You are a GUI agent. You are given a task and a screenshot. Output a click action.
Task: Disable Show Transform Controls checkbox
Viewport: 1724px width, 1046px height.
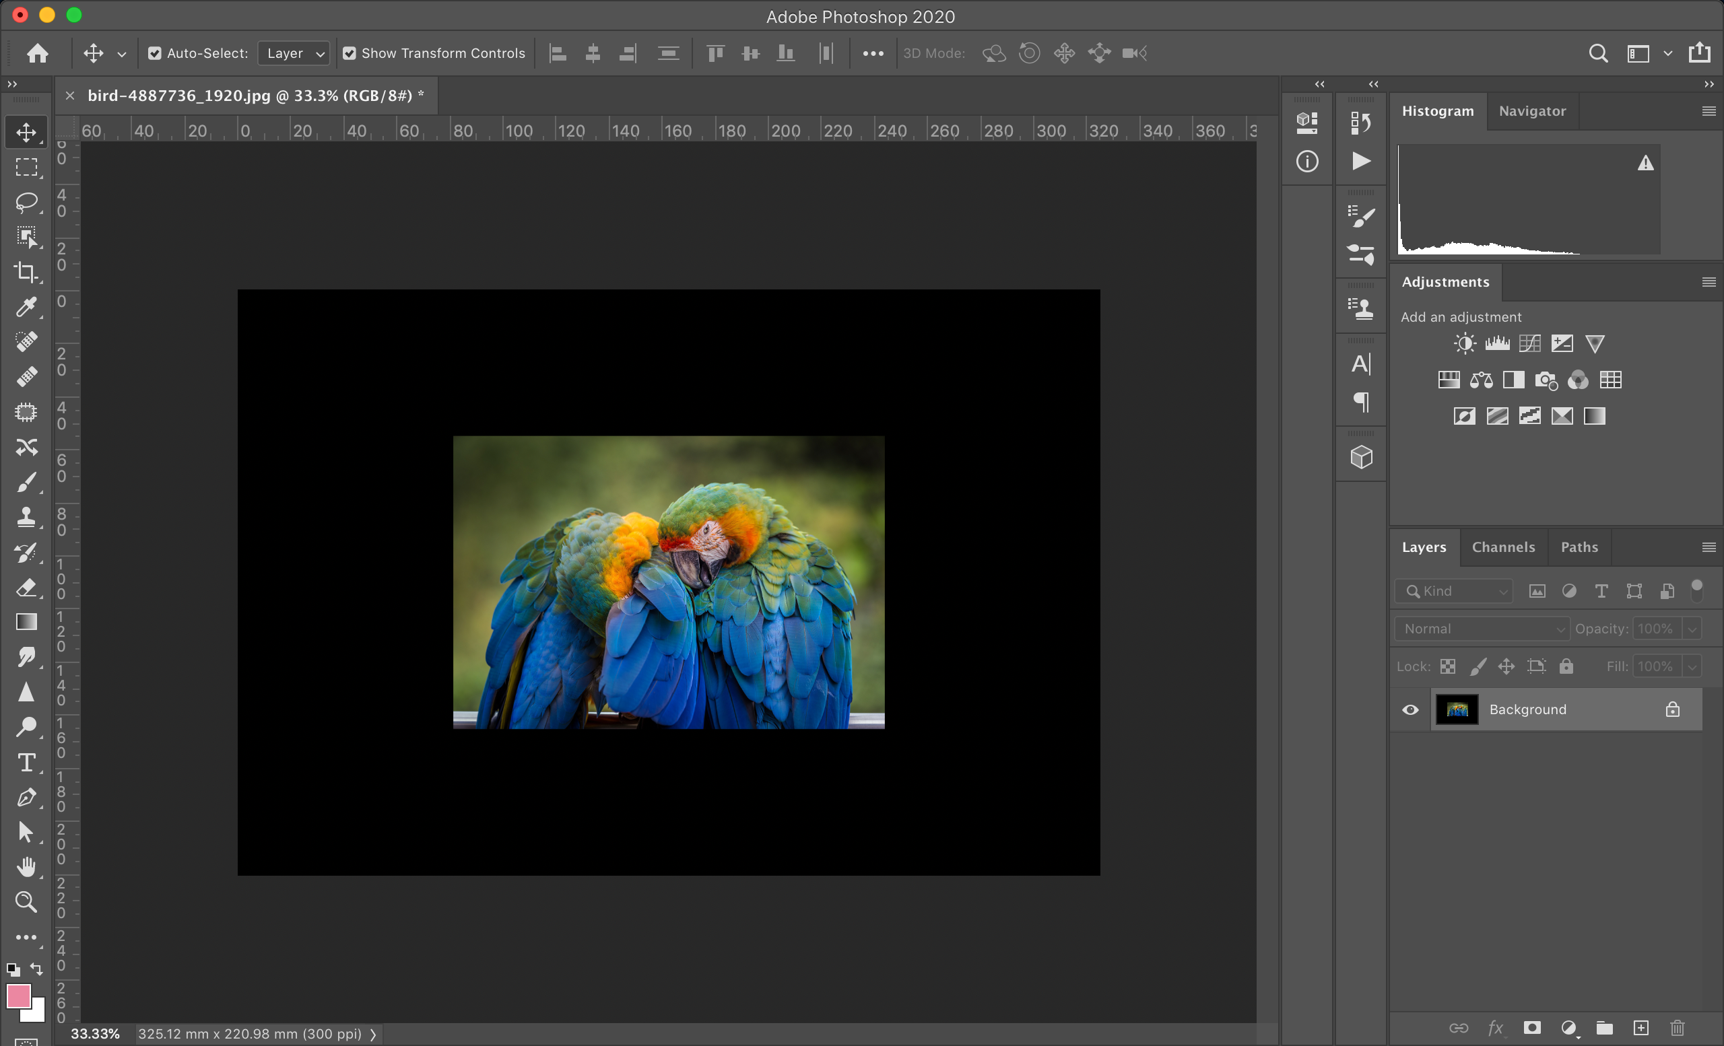pos(349,53)
